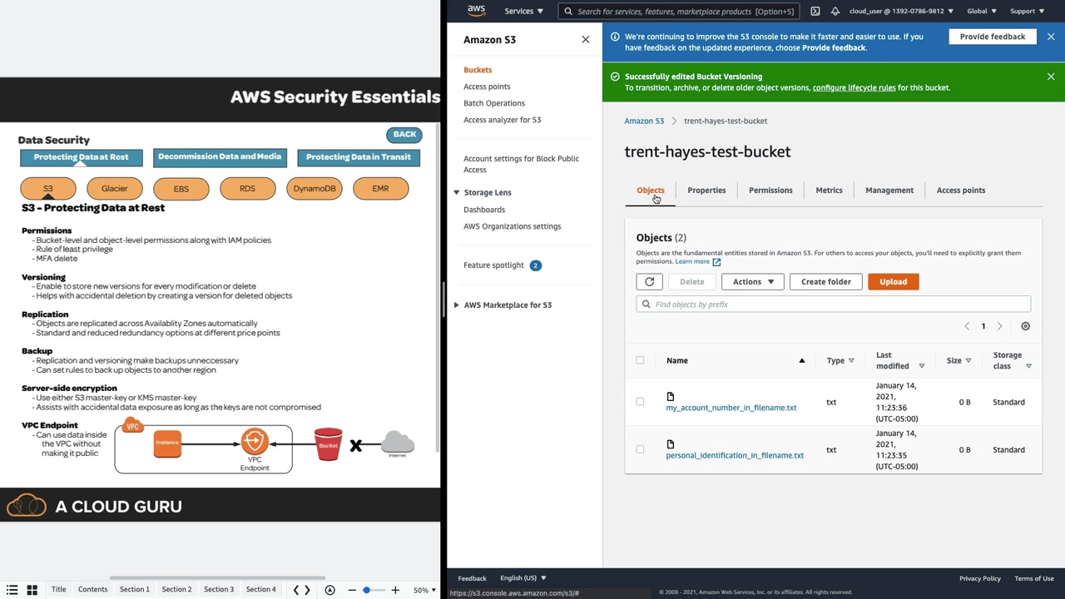Open the Permissions tab
This screenshot has height=599, width=1065.
[770, 191]
